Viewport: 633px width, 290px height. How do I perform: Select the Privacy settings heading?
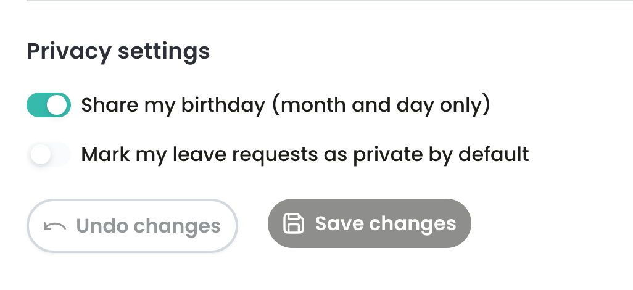[x=118, y=52]
